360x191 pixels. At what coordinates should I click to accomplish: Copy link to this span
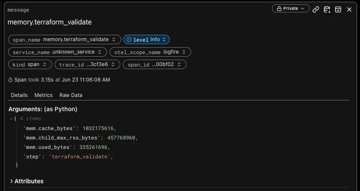pyautogui.click(x=316, y=9)
